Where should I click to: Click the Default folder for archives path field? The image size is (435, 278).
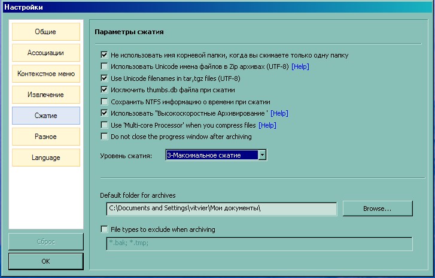click(221, 208)
